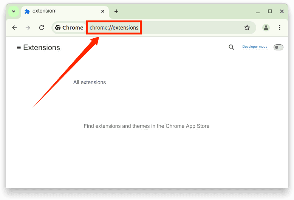The width and height of the screenshot is (294, 200).
Task: Click the Extensions page title
Action: [x=42, y=48]
